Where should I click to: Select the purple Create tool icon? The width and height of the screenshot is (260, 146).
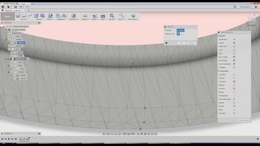coord(42,16)
